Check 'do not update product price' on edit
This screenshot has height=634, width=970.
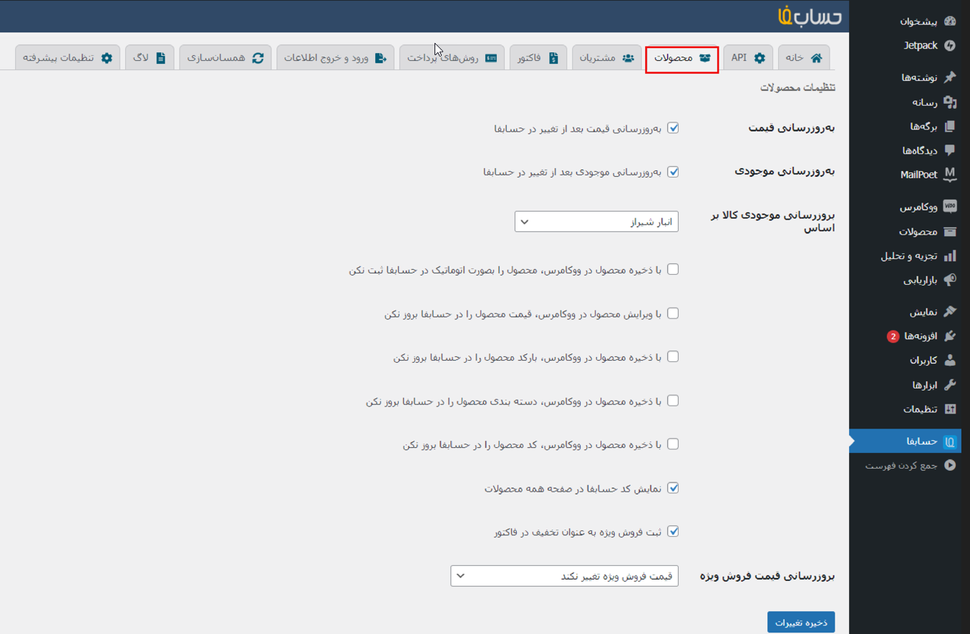[673, 313]
